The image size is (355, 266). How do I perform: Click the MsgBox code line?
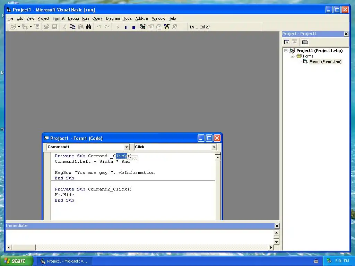[x=105, y=172]
